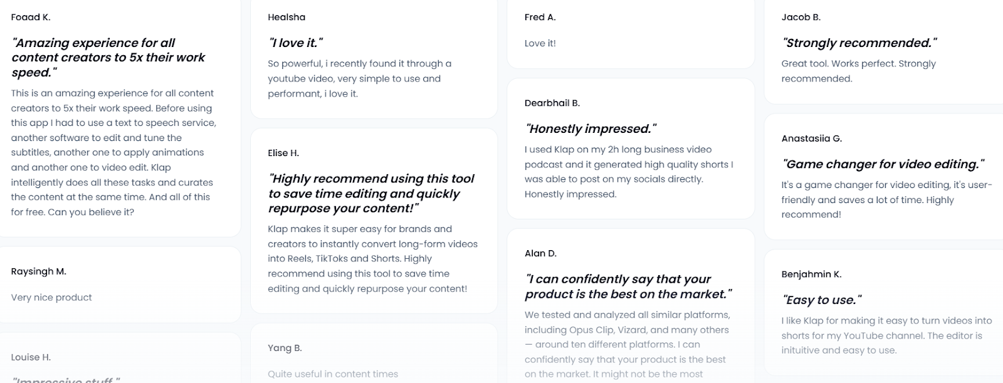The height and width of the screenshot is (383, 1003).
Task: Click 'Game changer for video editing.' headline
Action: 883,164
